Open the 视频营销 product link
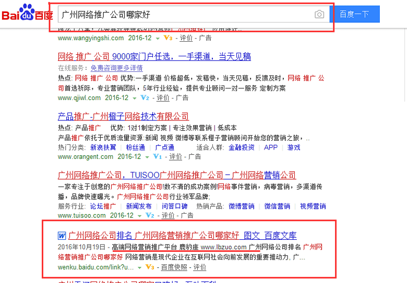 point(313,206)
